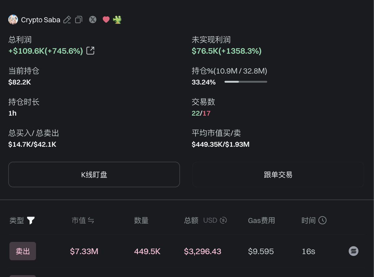Viewport: 374px width, 277px height.
Task: Open the round explorer icon at row end
Action: [353, 251]
